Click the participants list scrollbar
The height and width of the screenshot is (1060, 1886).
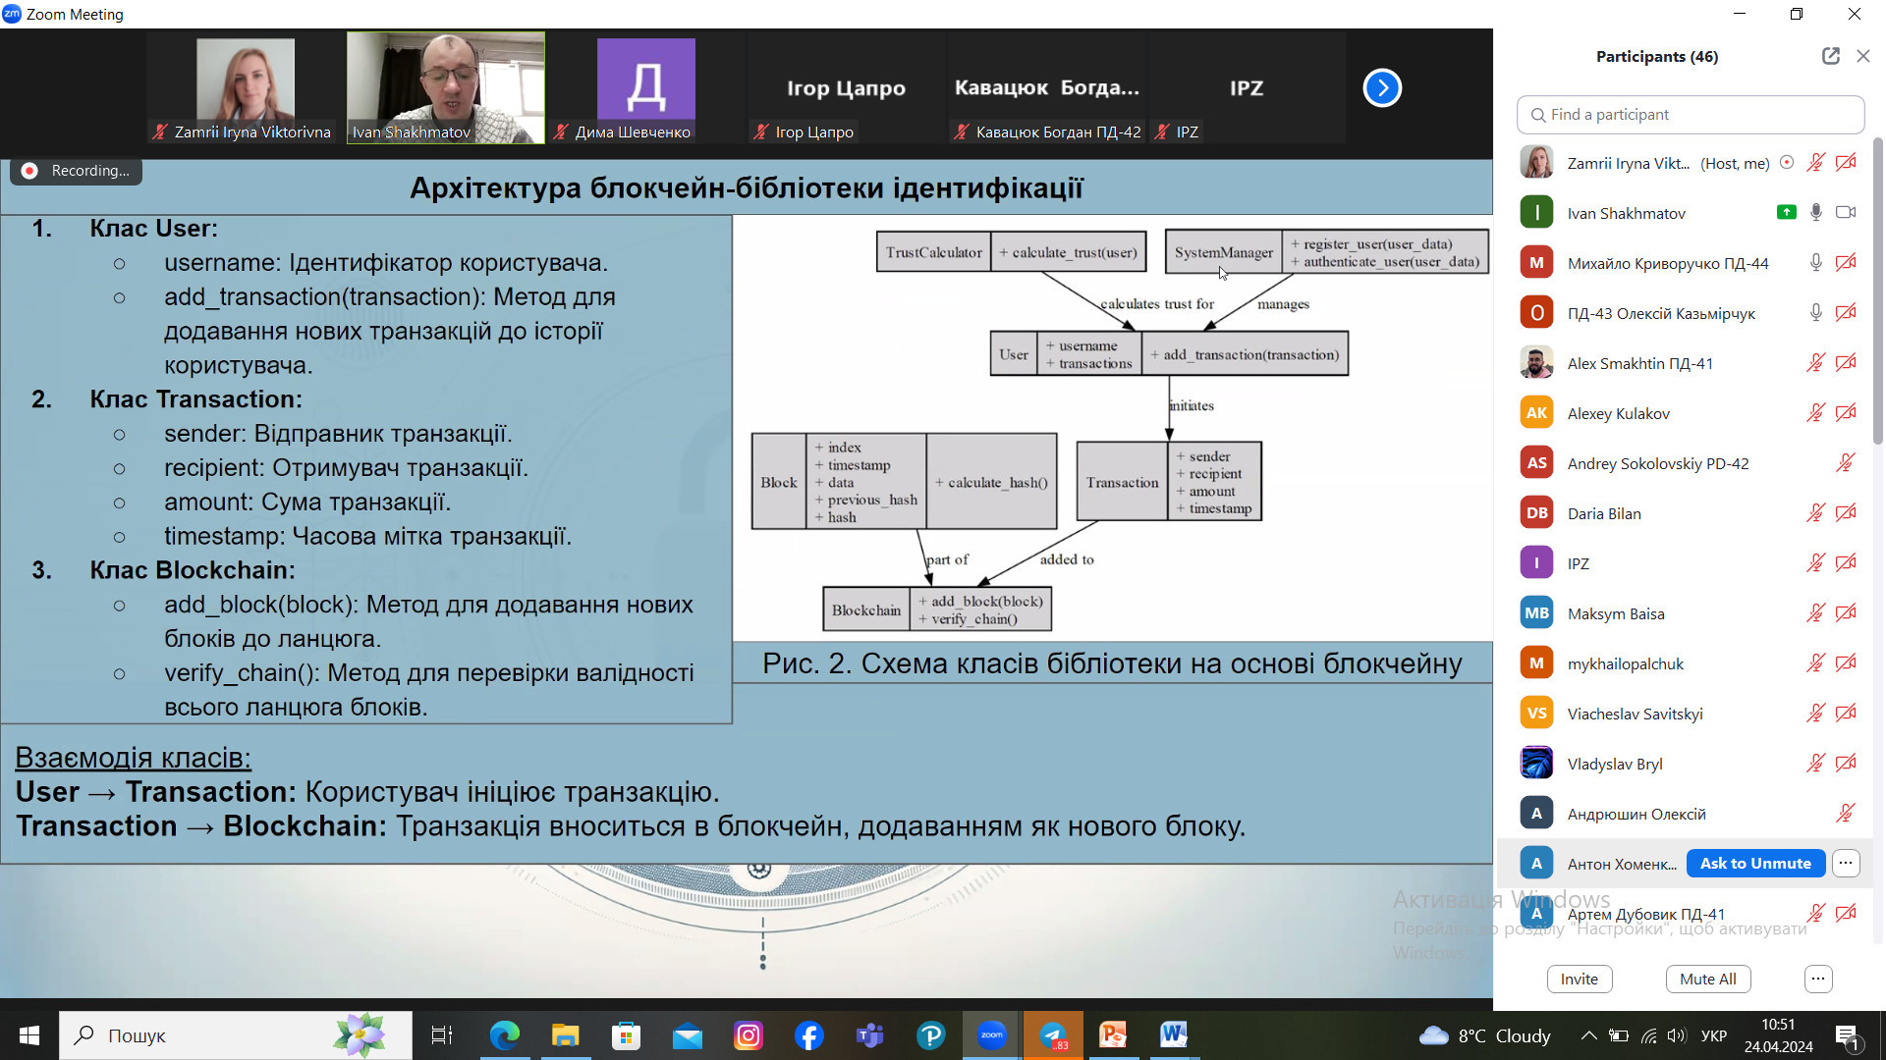coord(1878,291)
